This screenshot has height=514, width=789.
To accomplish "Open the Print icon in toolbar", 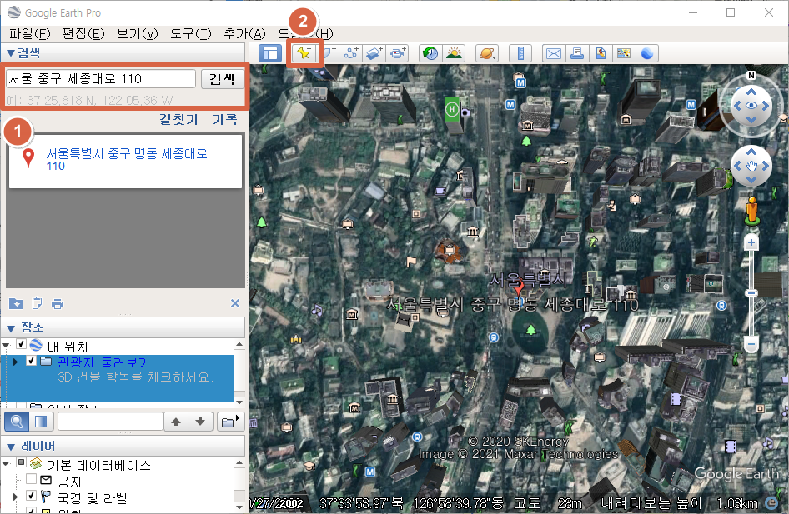I will point(577,53).
